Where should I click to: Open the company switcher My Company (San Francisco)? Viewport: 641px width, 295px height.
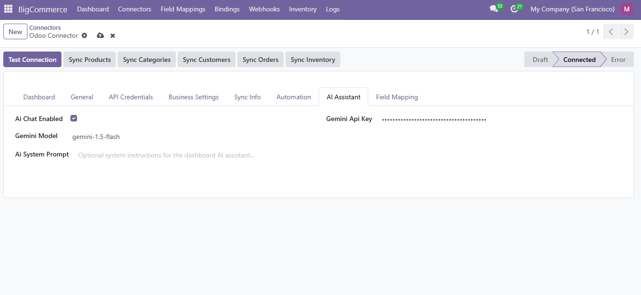(x=572, y=9)
